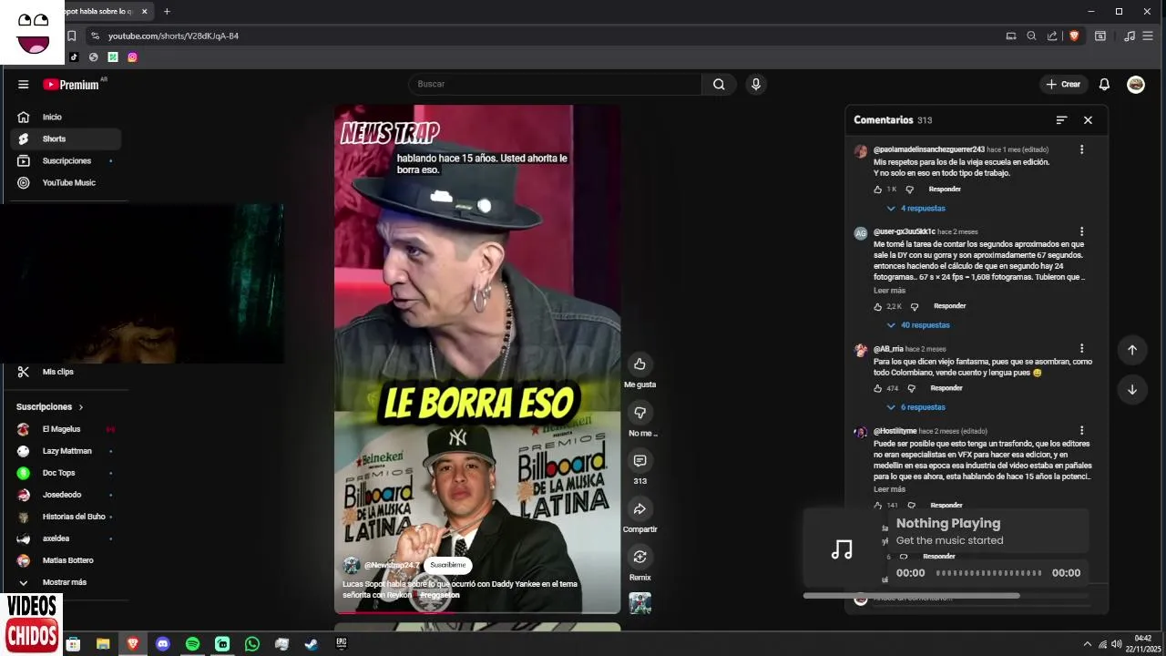The image size is (1166, 656).
Task: Click the Shorts red progress bar
Action: click(477, 612)
